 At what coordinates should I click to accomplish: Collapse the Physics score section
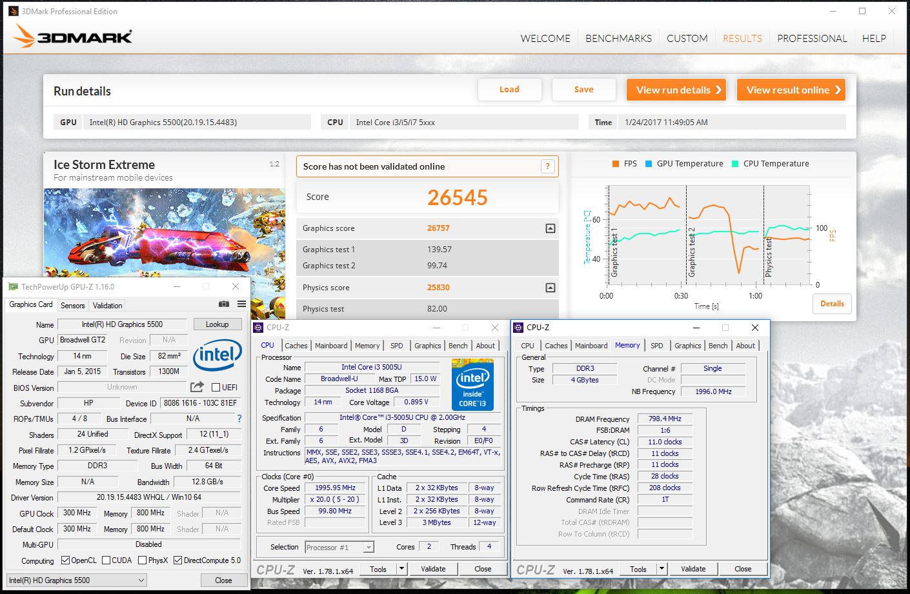pyautogui.click(x=550, y=288)
